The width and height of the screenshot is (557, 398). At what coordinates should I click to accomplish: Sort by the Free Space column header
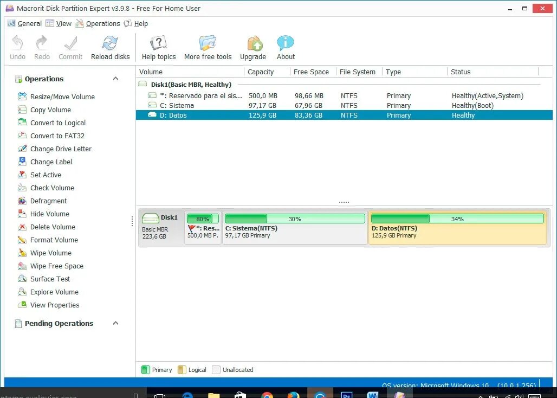[x=313, y=72]
